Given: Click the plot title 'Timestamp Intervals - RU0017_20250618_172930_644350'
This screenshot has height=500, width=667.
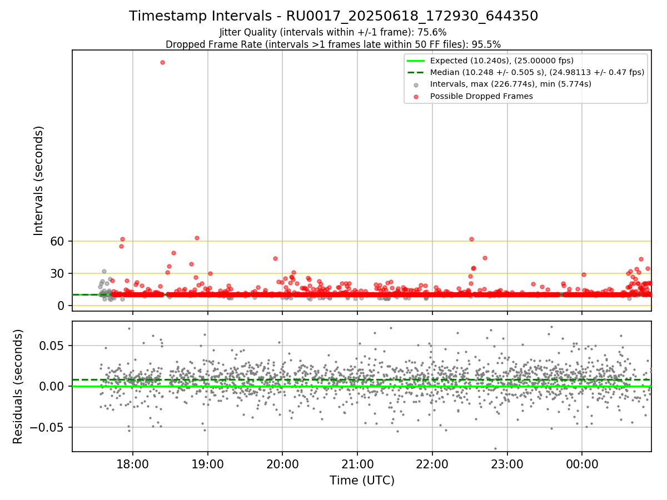Looking at the screenshot, I should tap(333, 16).
